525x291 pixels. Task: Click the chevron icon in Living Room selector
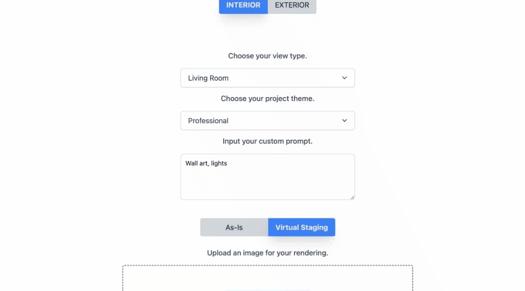[344, 78]
